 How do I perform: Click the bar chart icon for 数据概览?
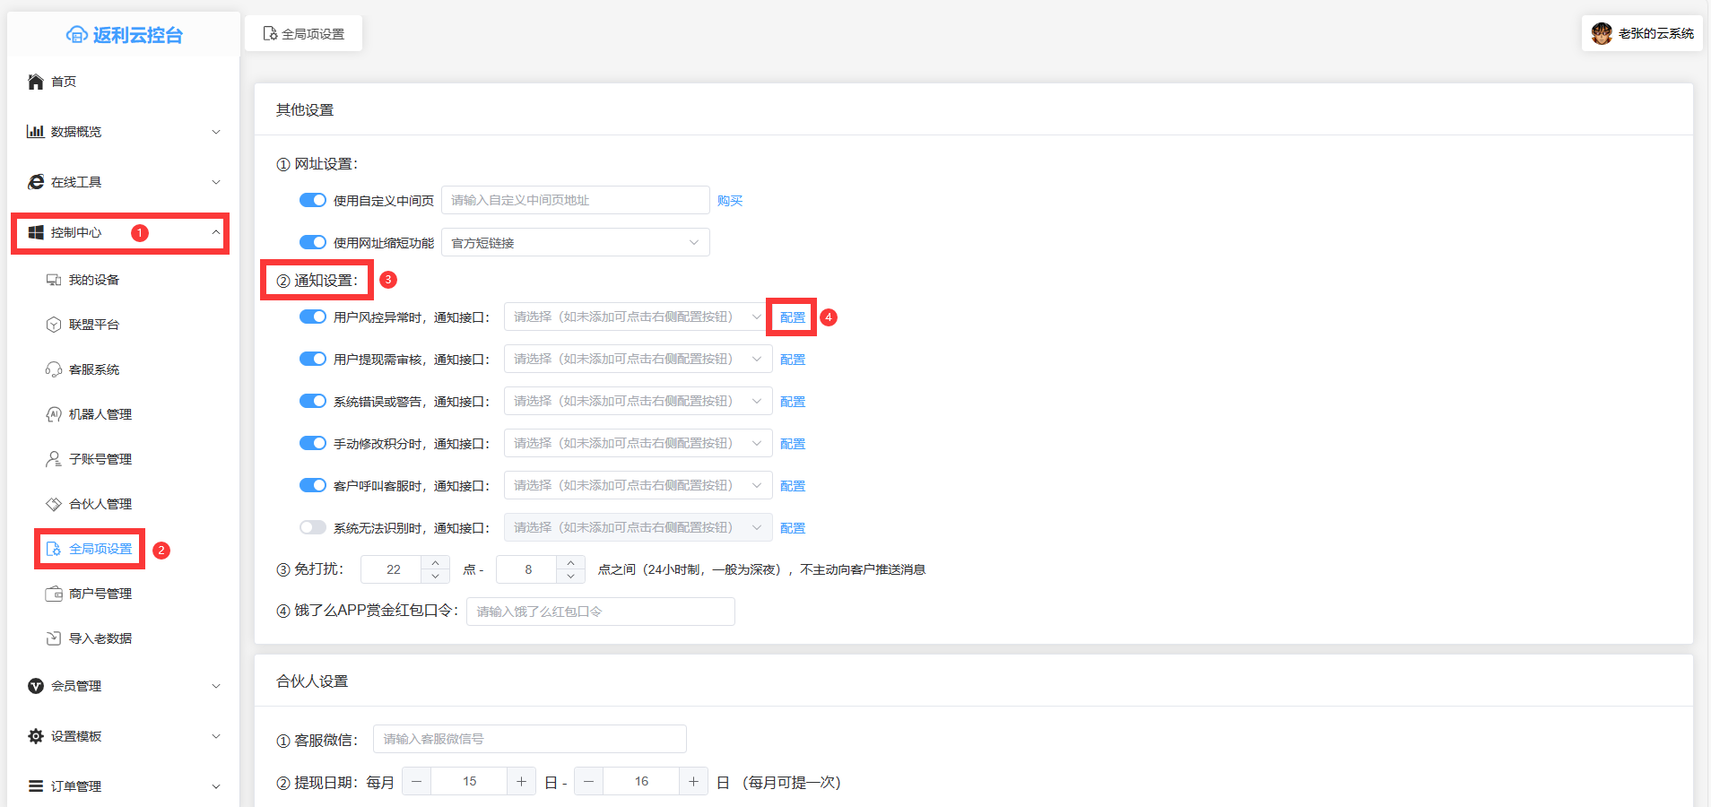pos(36,132)
